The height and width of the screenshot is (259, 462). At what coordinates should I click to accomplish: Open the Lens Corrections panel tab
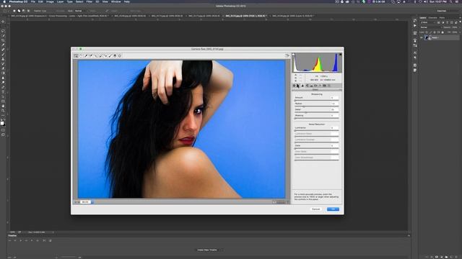pos(316,86)
